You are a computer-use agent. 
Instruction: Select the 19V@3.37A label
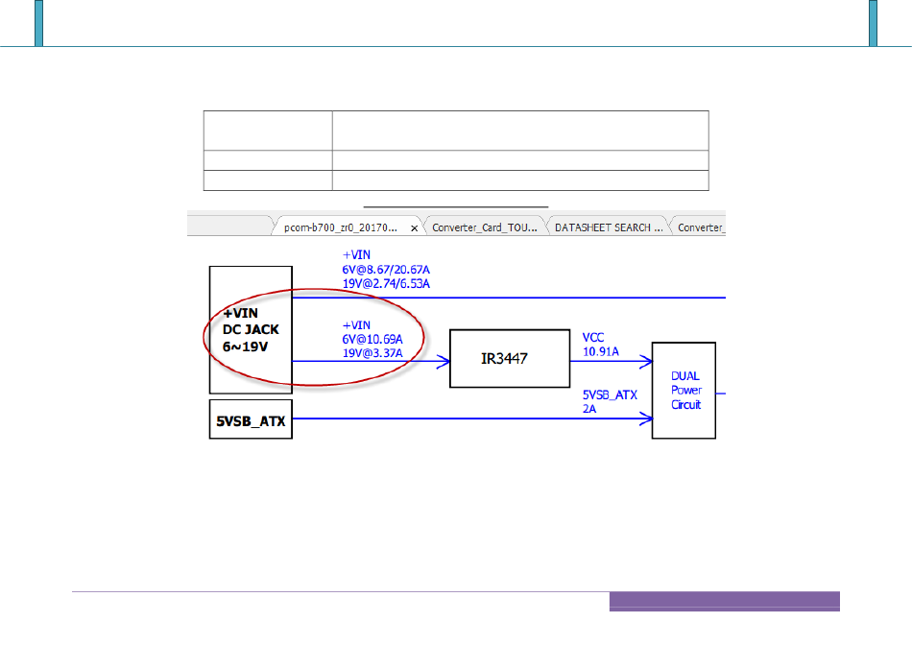[372, 353]
